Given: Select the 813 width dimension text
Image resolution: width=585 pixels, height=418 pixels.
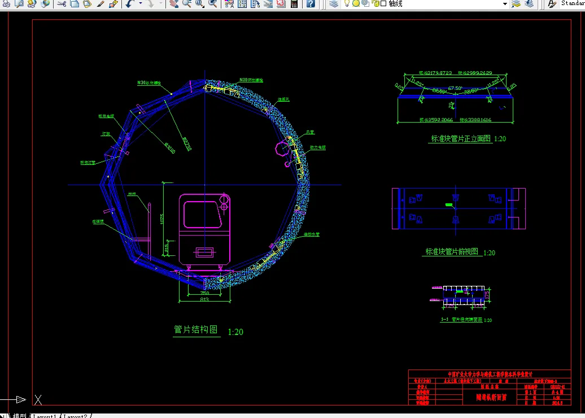Looking at the screenshot, I should pos(204,299).
